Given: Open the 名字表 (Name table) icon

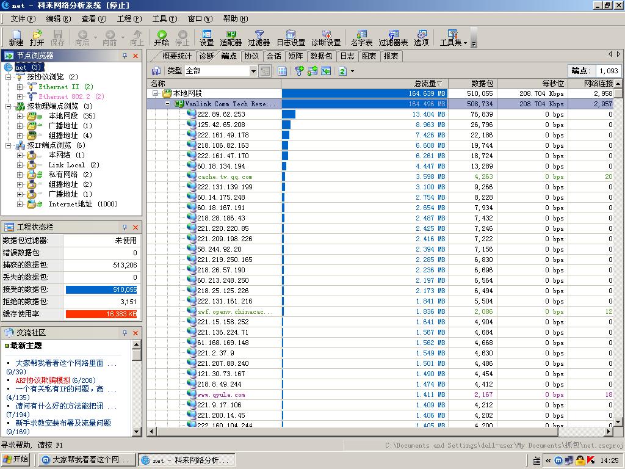Looking at the screenshot, I should point(361,37).
